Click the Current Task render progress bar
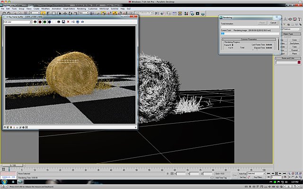303x189 pixels. pos(250,34)
